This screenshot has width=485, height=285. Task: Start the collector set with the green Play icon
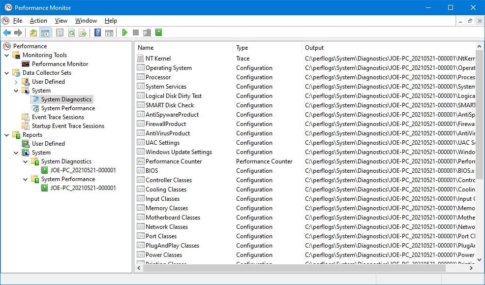point(124,32)
